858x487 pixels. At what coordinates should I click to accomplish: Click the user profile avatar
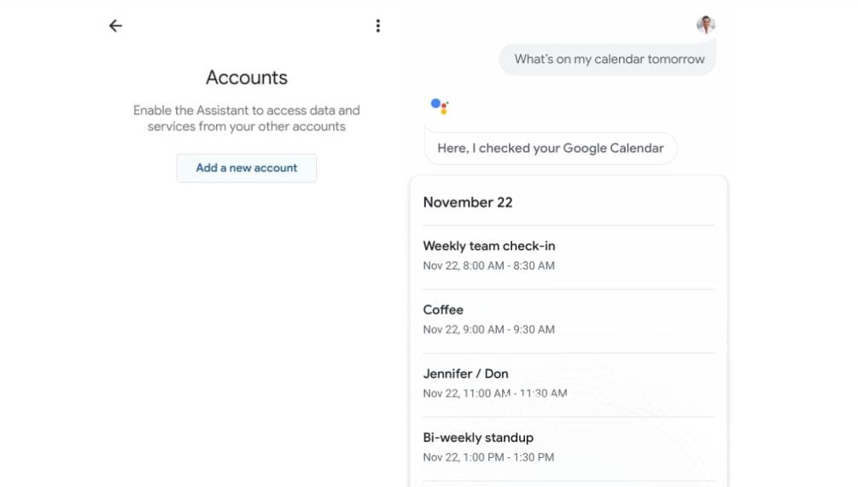point(705,24)
